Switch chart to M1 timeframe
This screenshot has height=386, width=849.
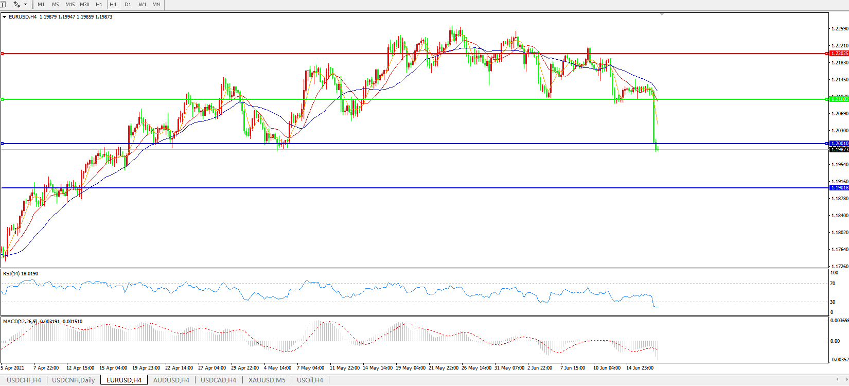(41, 4)
